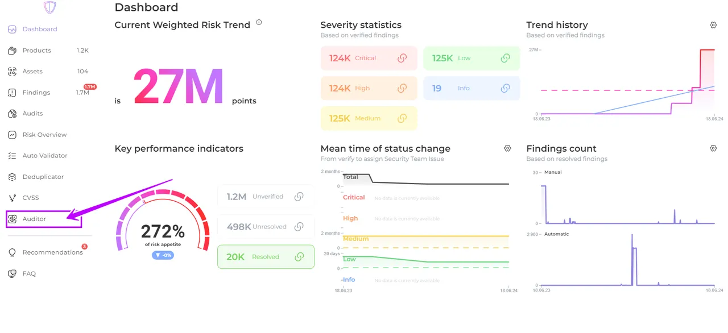The height and width of the screenshot is (333, 728).
Task: Click the link icon on the Low severity card
Action: tap(505, 58)
